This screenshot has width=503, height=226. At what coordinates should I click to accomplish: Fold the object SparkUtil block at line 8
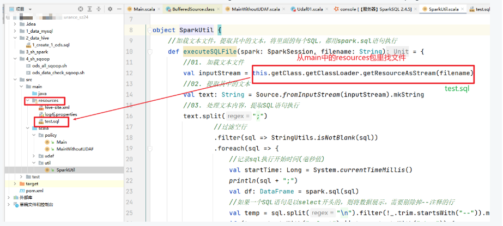tap(149, 30)
